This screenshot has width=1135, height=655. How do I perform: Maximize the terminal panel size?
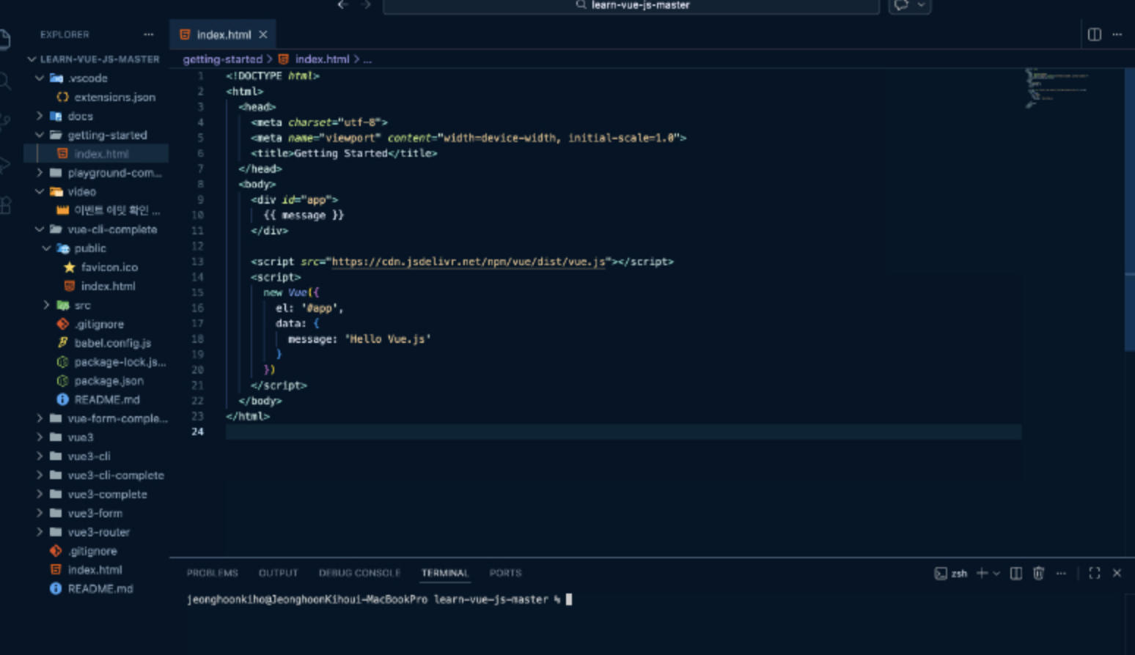click(1094, 573)
